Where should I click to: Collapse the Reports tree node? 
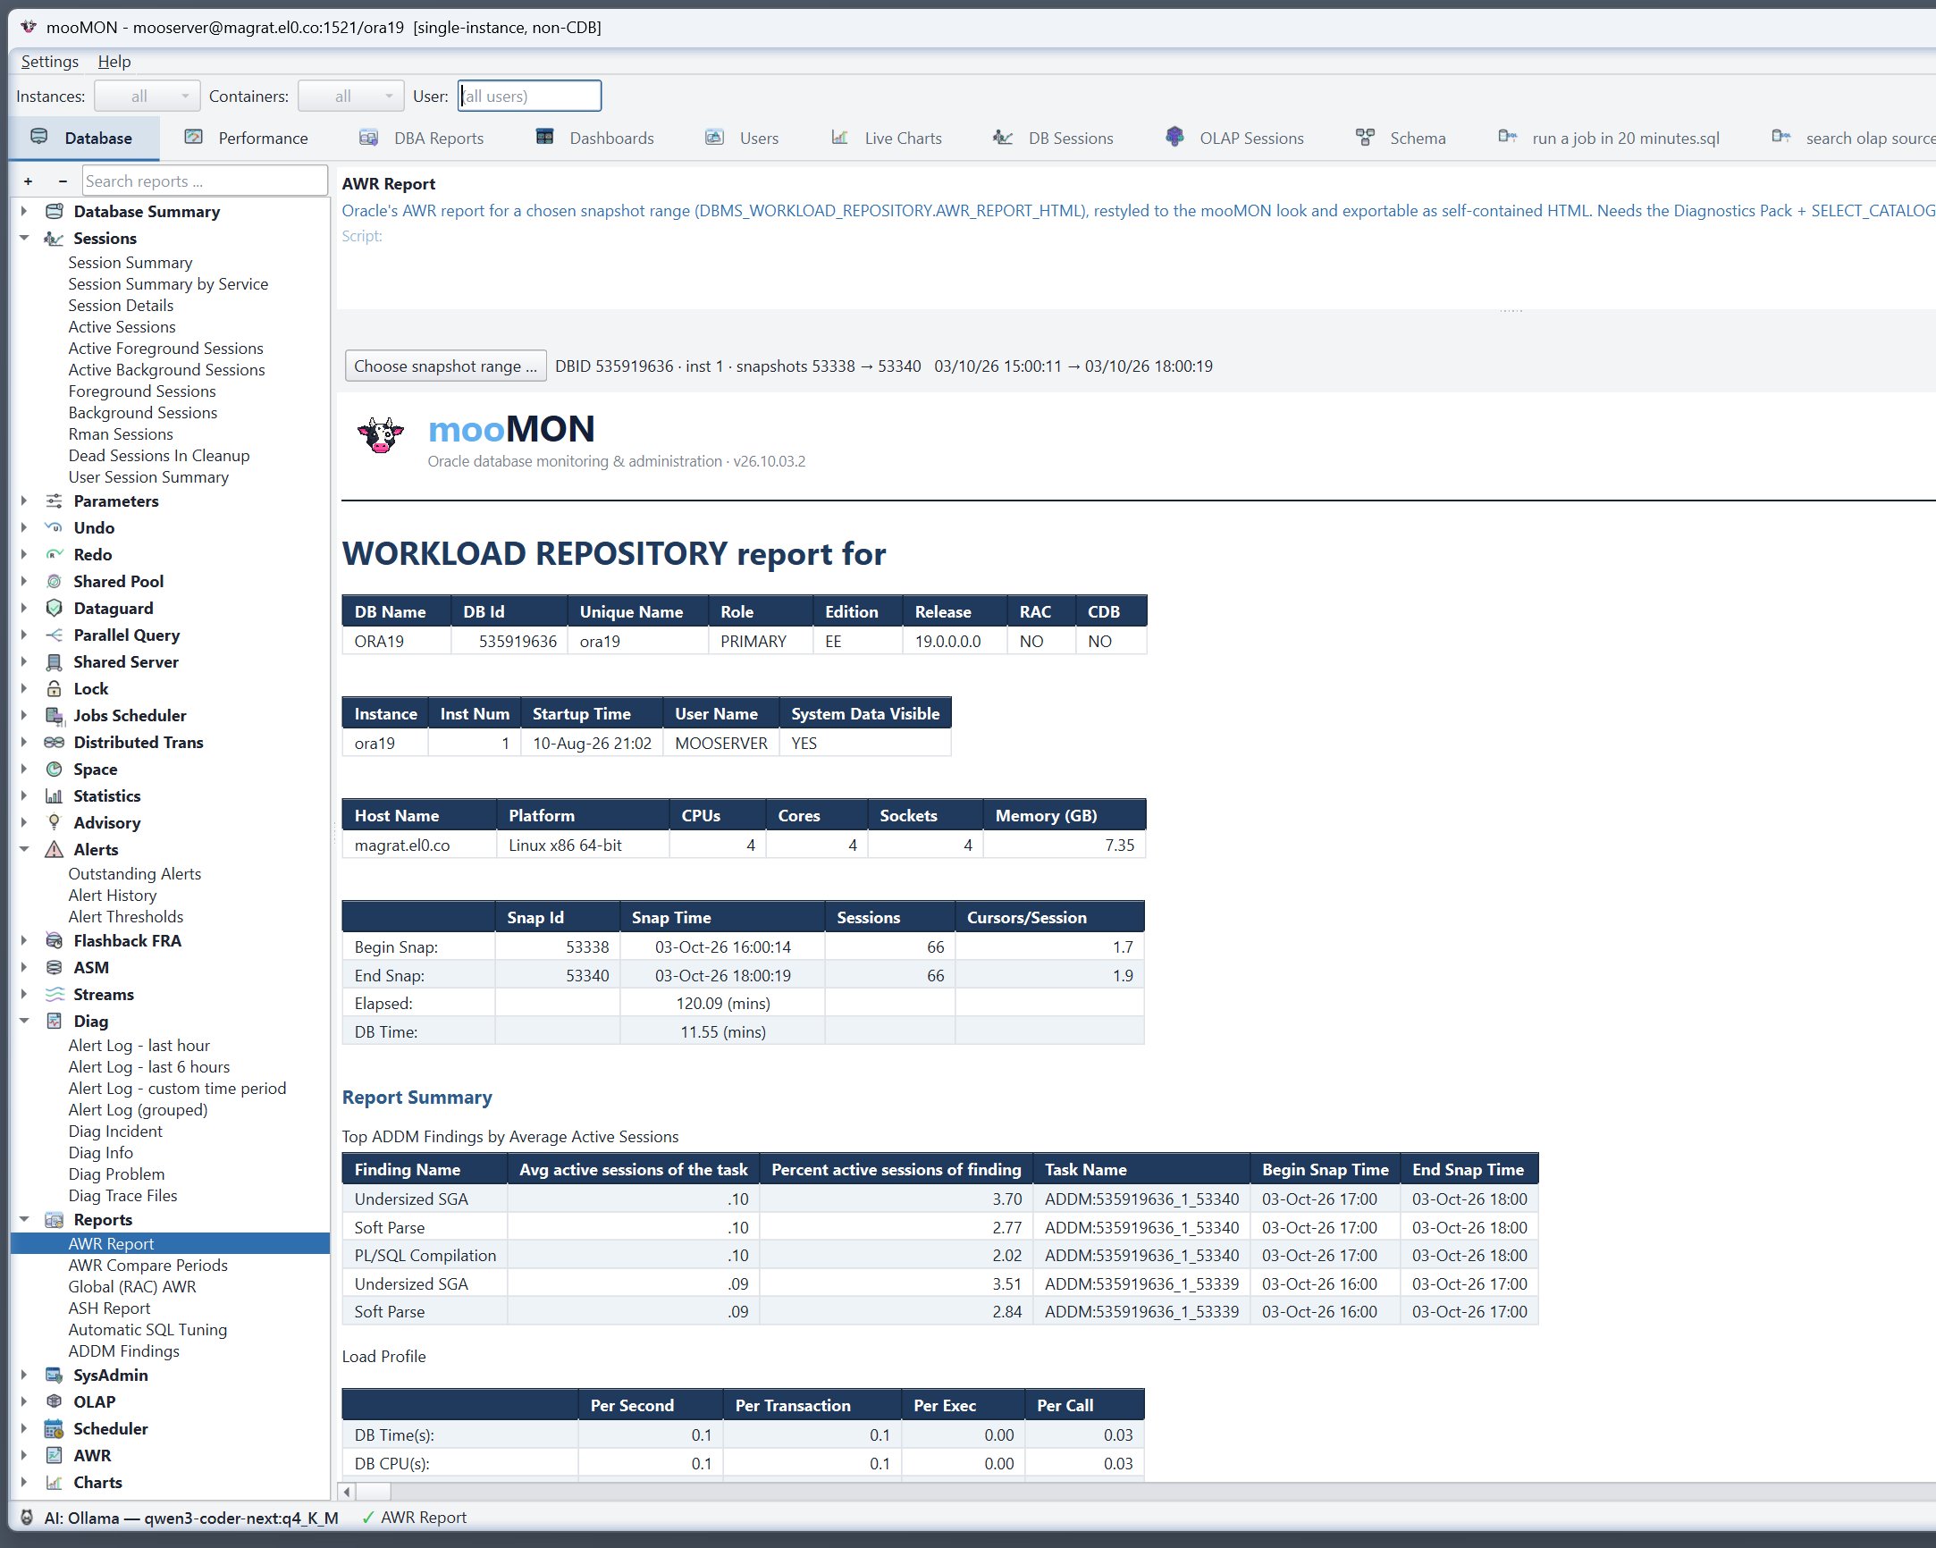pyautogui.click(x=24, y=1219)
